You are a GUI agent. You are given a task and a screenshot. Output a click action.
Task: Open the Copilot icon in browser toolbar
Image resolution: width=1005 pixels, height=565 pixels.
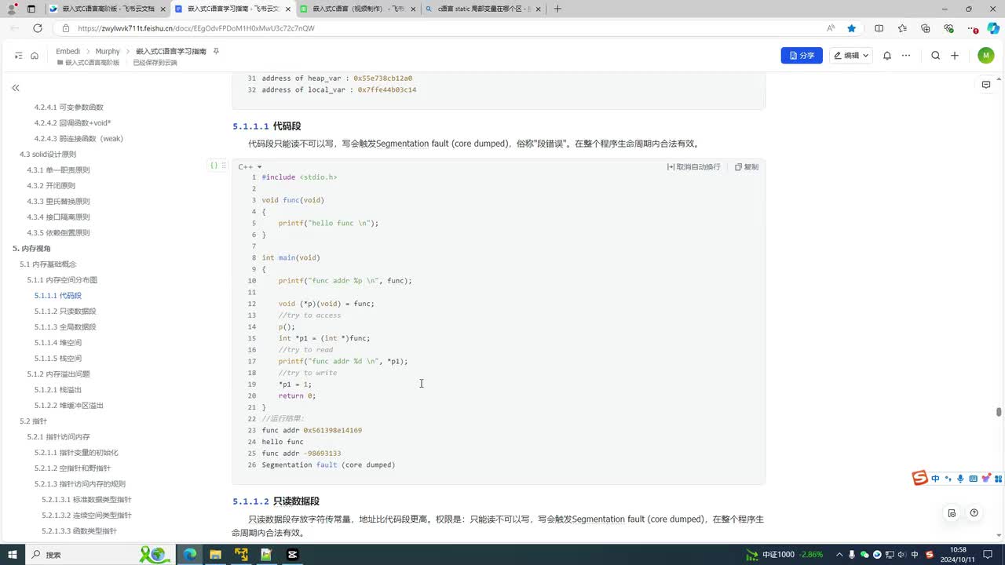click(993, 28)
